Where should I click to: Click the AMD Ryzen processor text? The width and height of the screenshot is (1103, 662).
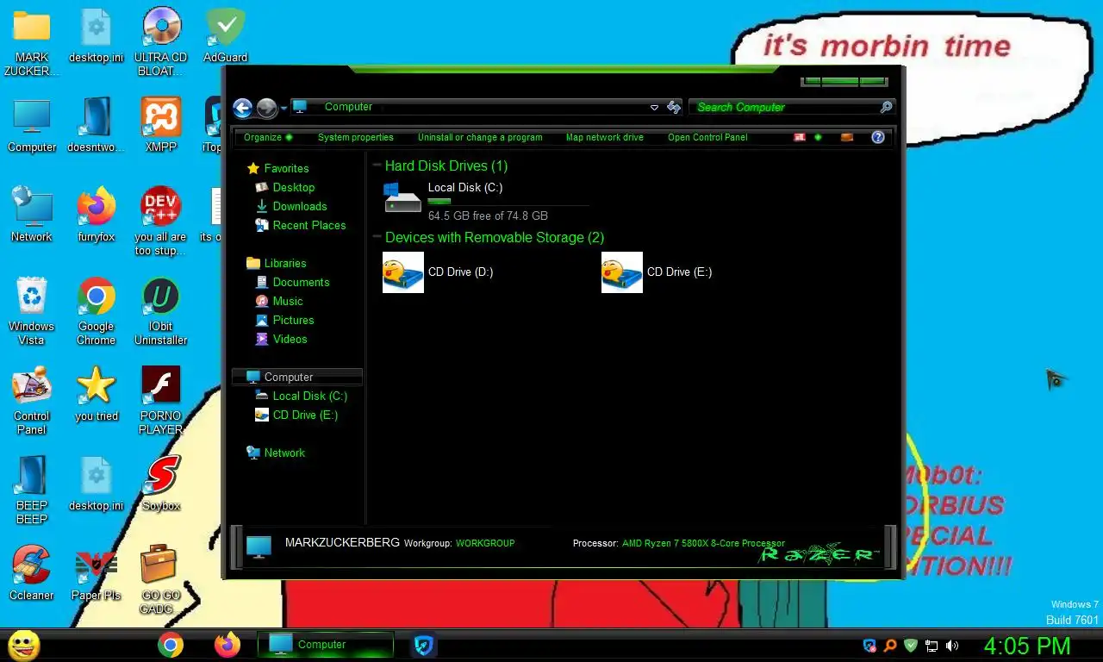coord(703,543)
